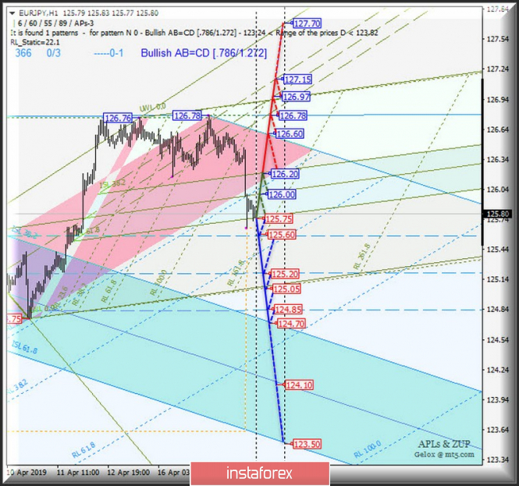Screen dimensions: 519x486
Task: Select the 126.20 price label
Action: click(x=285, y=174)
